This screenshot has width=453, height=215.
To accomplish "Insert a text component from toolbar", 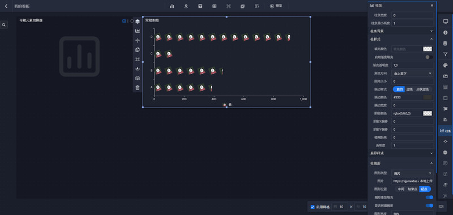I will [200, 6].
